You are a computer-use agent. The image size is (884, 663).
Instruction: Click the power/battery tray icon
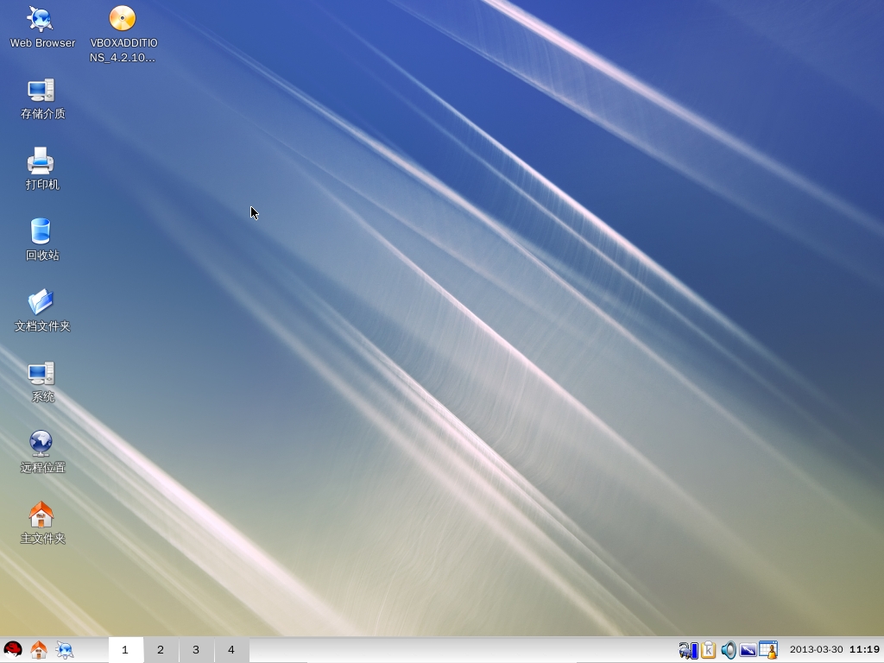[x=688, y=650]
